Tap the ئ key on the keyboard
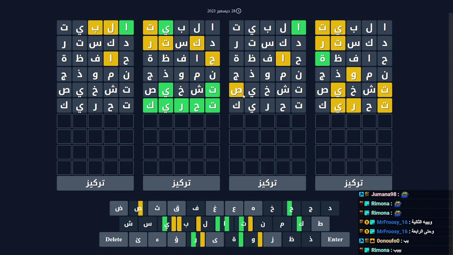Viewport: 453px width, 255px height. [x=138, y=239]
